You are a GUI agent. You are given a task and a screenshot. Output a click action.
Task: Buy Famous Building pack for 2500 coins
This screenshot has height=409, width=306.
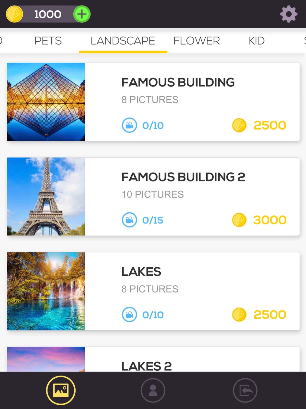(x=259, y=125)
